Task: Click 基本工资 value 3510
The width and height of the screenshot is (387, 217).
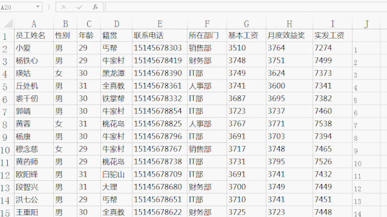Action: pyautogui.click(x=247, y=48)
